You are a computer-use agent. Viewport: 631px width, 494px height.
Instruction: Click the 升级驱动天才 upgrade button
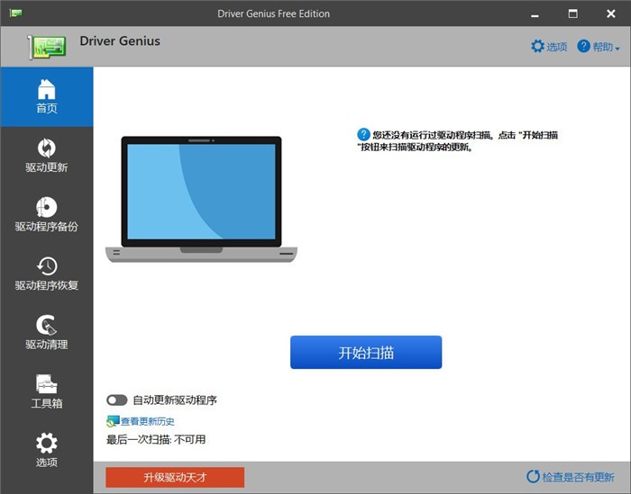click(175, 478)
